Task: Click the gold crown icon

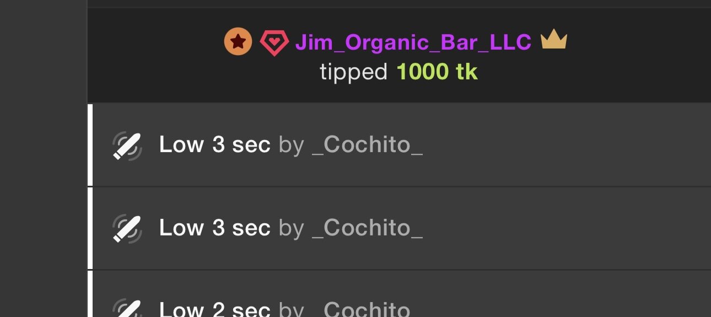Action: point(554,40)
